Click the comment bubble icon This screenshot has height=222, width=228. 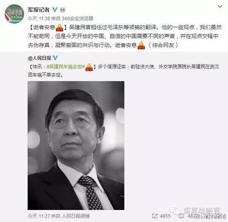tap(181, 216)
